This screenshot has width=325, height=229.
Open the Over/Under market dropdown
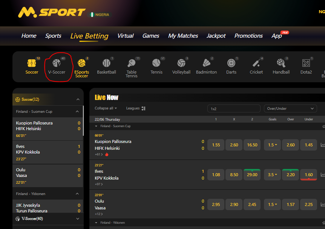[290, 109]
